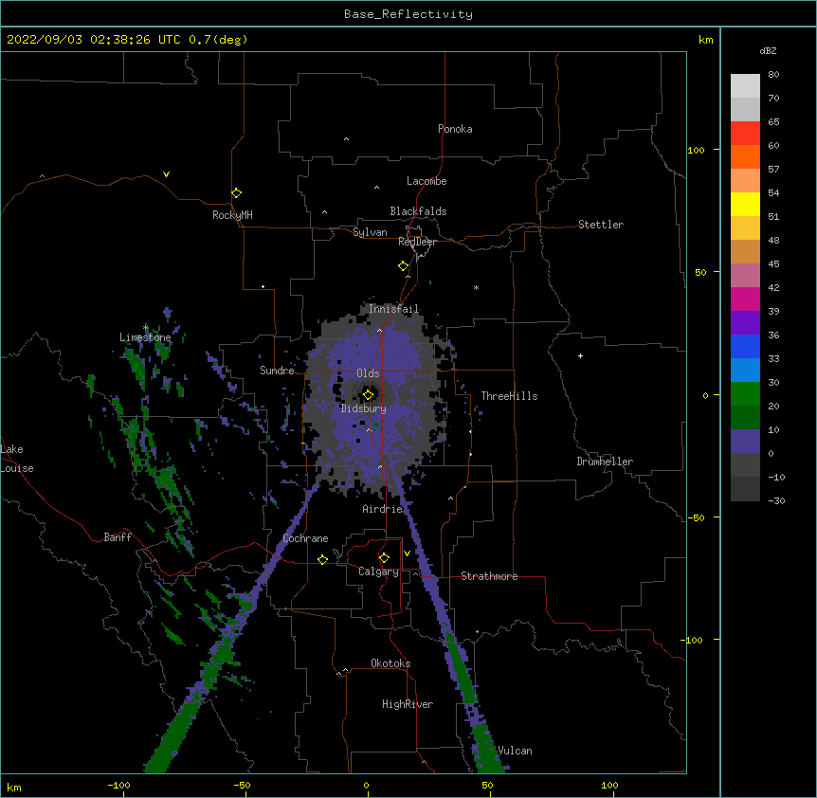Screen dimensions: 817x798
Task: Click the Innisfail city label
Action: click(x=393, y=309)
